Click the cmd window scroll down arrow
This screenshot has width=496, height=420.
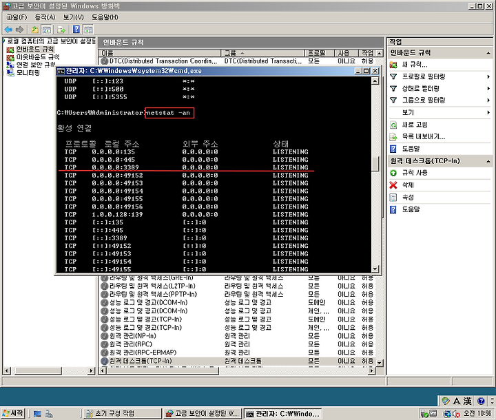pyautogui.click(x=375, y=269)
